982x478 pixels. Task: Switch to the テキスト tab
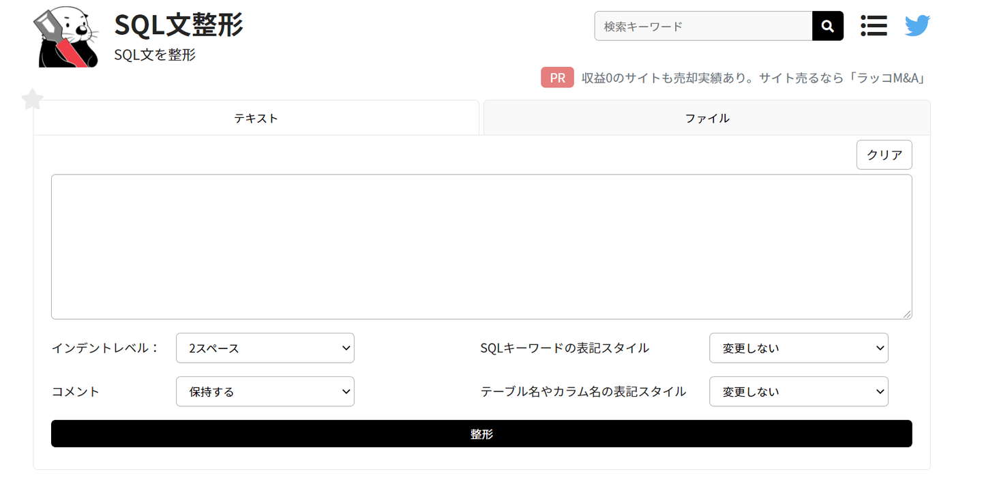(256, 118)
